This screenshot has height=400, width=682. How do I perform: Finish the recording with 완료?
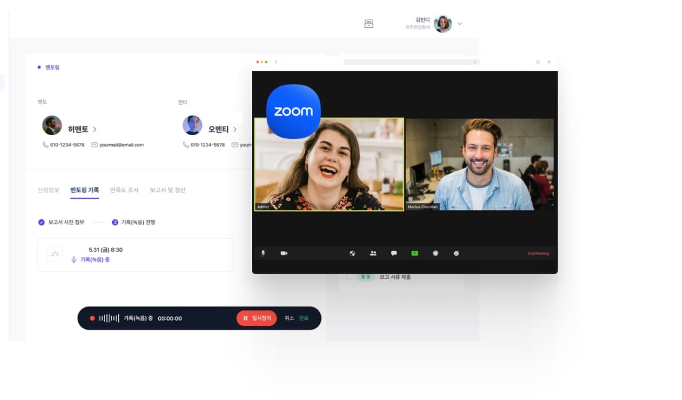[304, 318]
